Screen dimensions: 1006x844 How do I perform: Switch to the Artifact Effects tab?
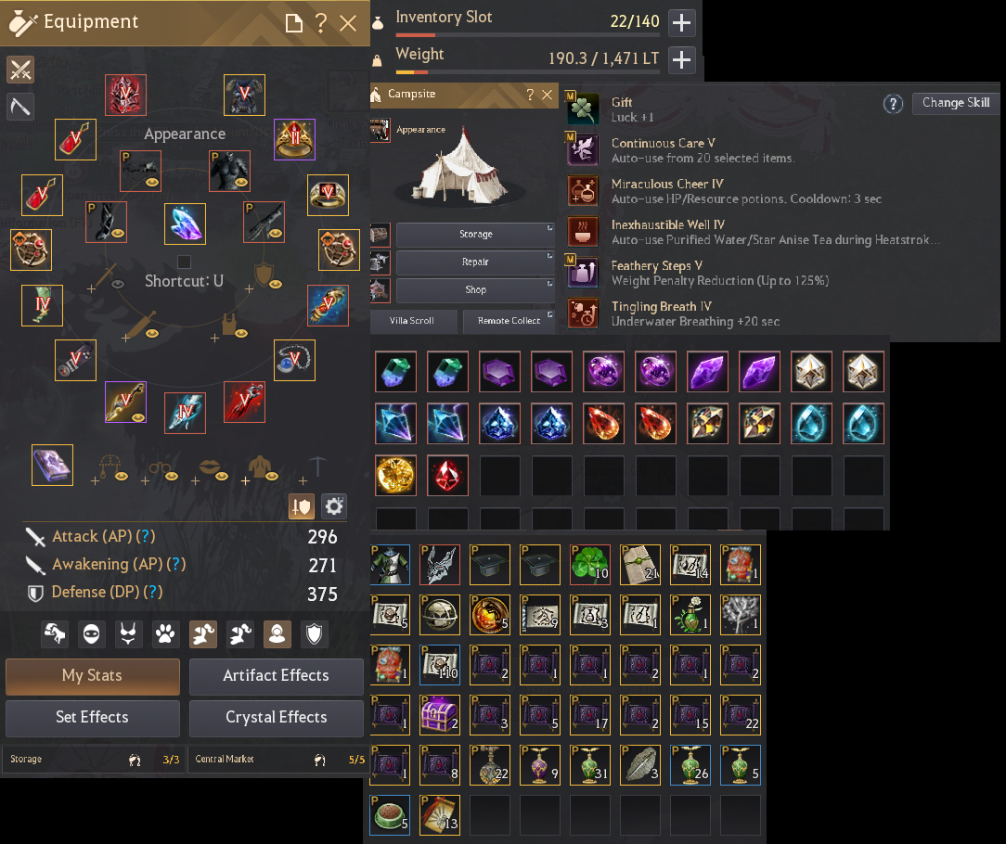click(276, 676)
